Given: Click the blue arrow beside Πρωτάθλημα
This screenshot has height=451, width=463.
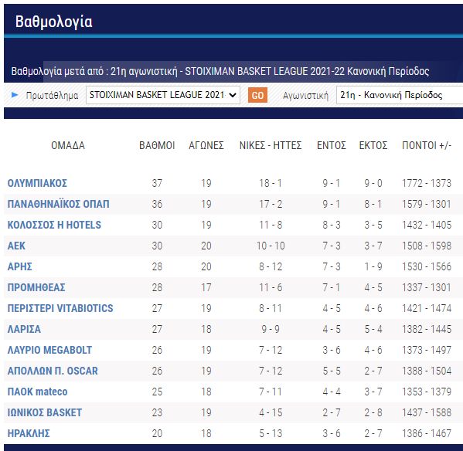Looking at the screenshot, I should pyautogui.click(x=15, y=95).
